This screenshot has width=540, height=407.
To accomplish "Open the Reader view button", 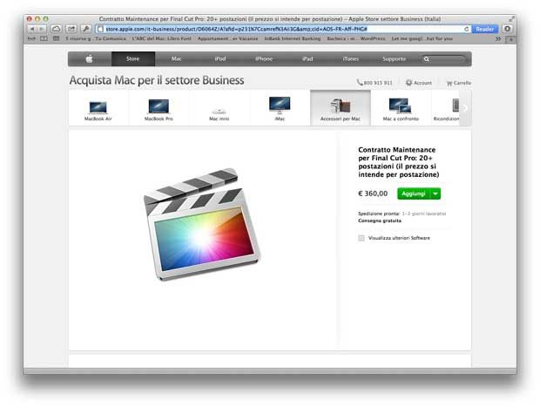I will coord(484,29).
